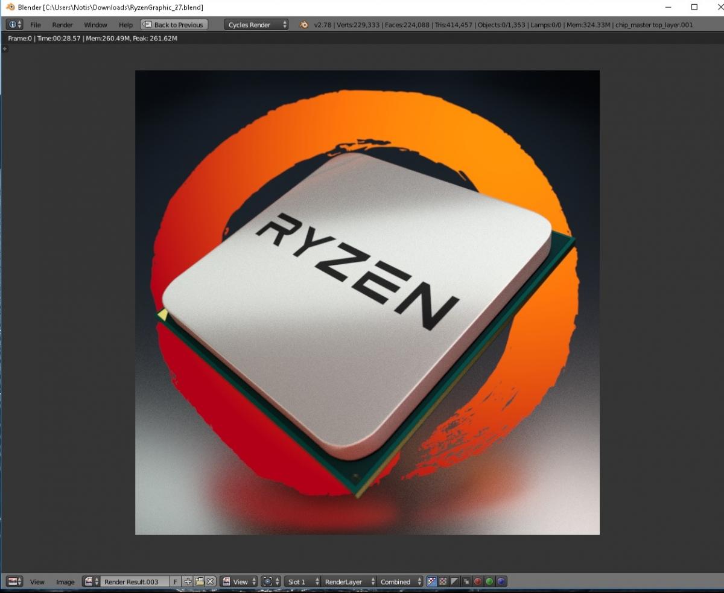This screenshot has height=593, width=724.
Task: Show only the Green channel
Action: click(x=489, y=582)
